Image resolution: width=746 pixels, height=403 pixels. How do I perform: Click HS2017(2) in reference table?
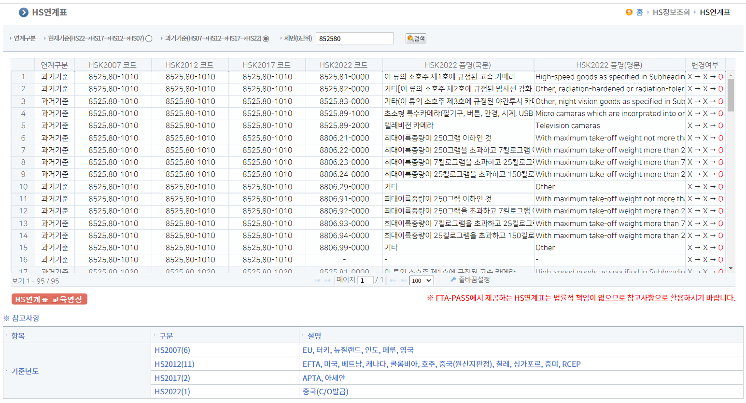[x=172, y=378]
